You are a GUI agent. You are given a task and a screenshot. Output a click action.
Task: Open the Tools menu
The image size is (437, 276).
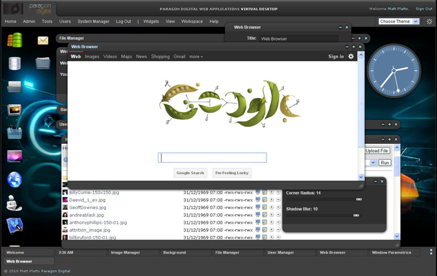click(47, 21)
